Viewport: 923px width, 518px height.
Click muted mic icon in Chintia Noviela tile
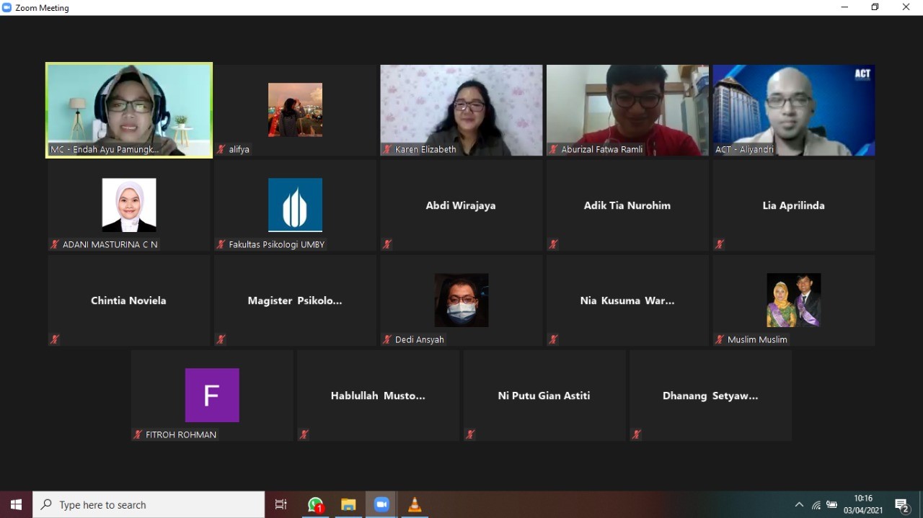[55, 339]
